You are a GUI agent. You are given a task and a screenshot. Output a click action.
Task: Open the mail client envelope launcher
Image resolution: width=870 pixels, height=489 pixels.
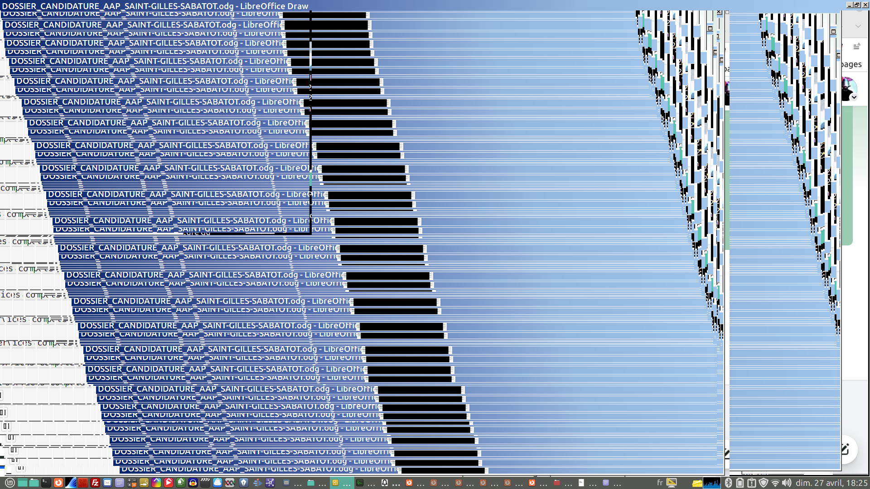pos(107,483)
